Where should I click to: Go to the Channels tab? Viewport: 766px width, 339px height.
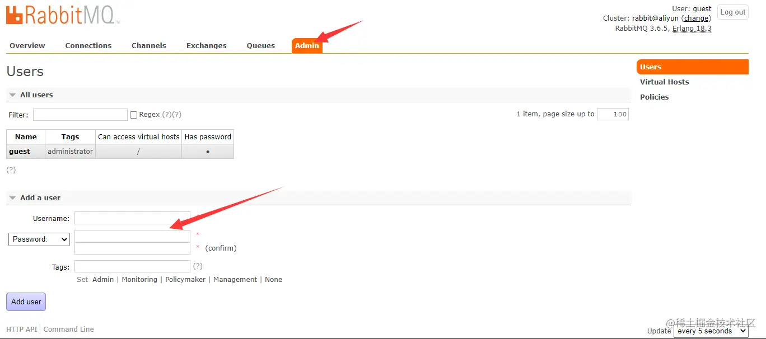click(x=149, y=46)
